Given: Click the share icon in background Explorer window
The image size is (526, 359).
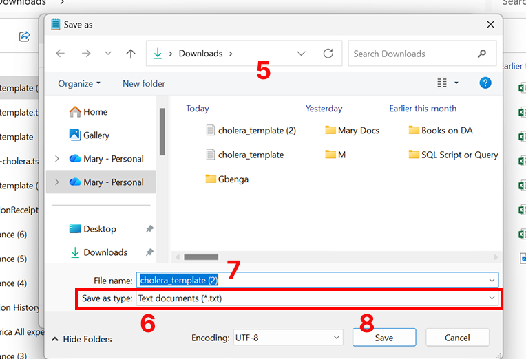Looking at the screenshot, I should click(25, 36).
